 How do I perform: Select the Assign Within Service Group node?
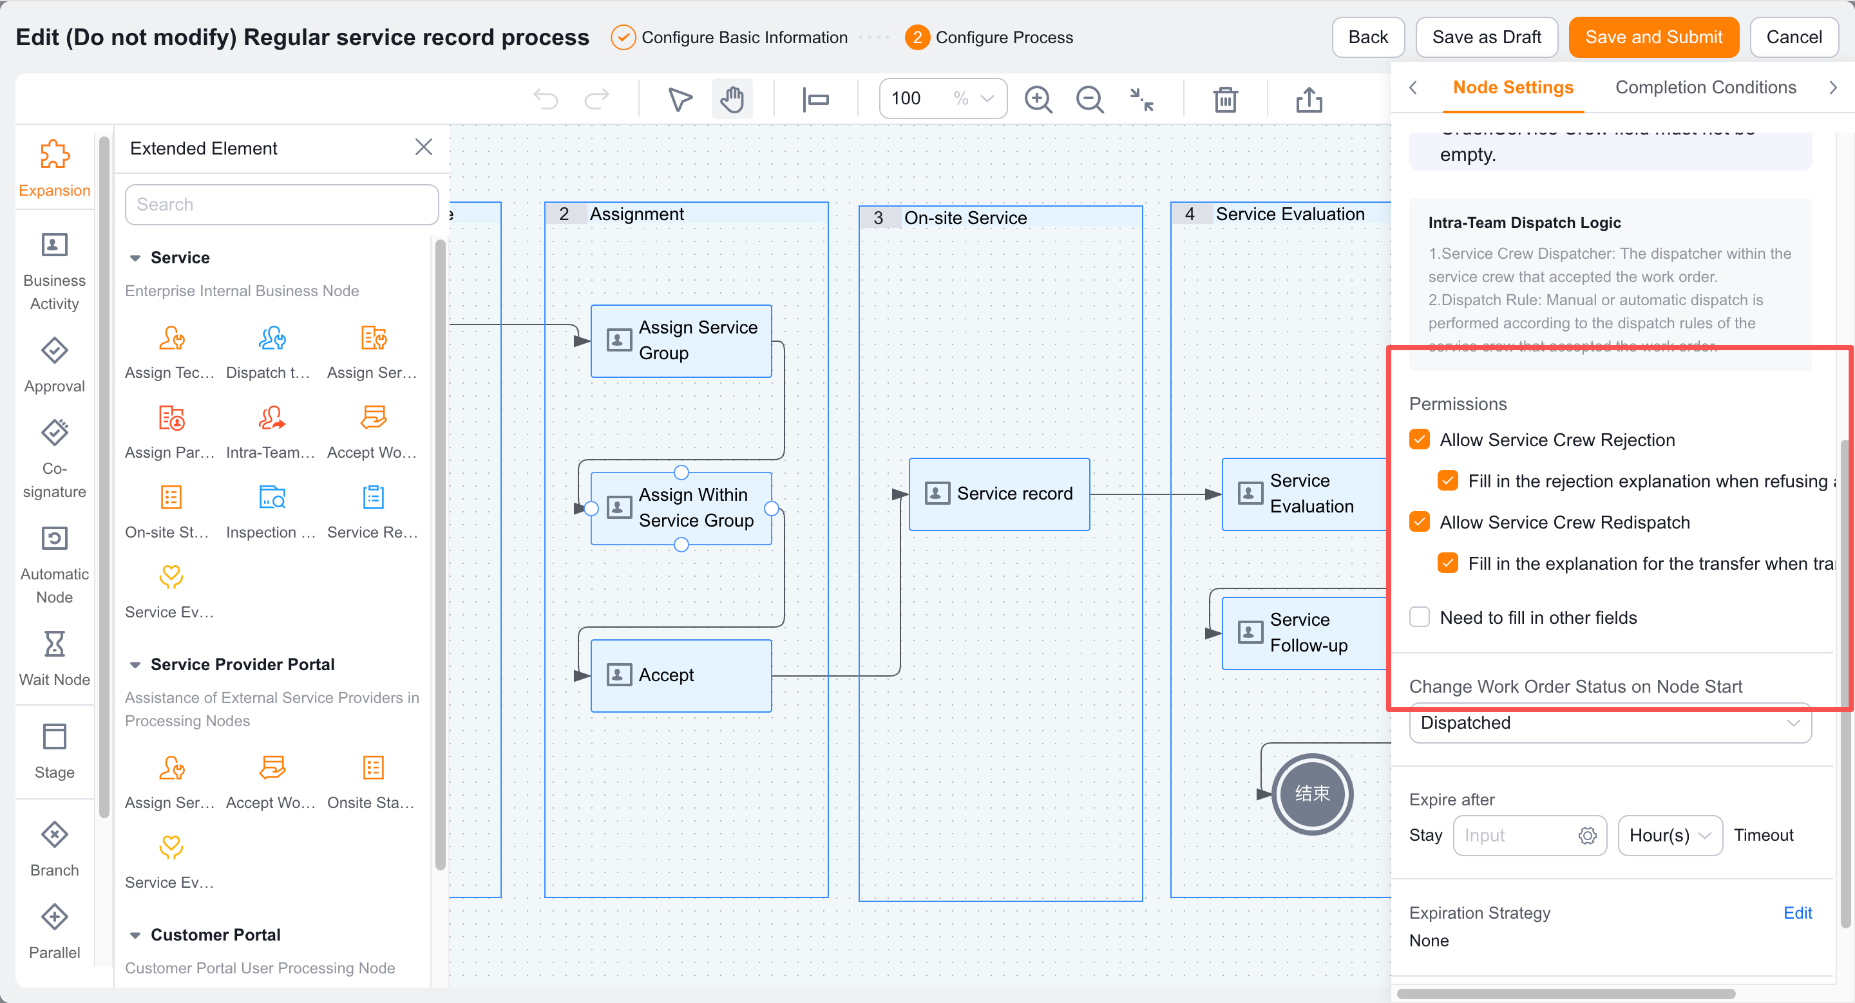click(x=681, y=508)
